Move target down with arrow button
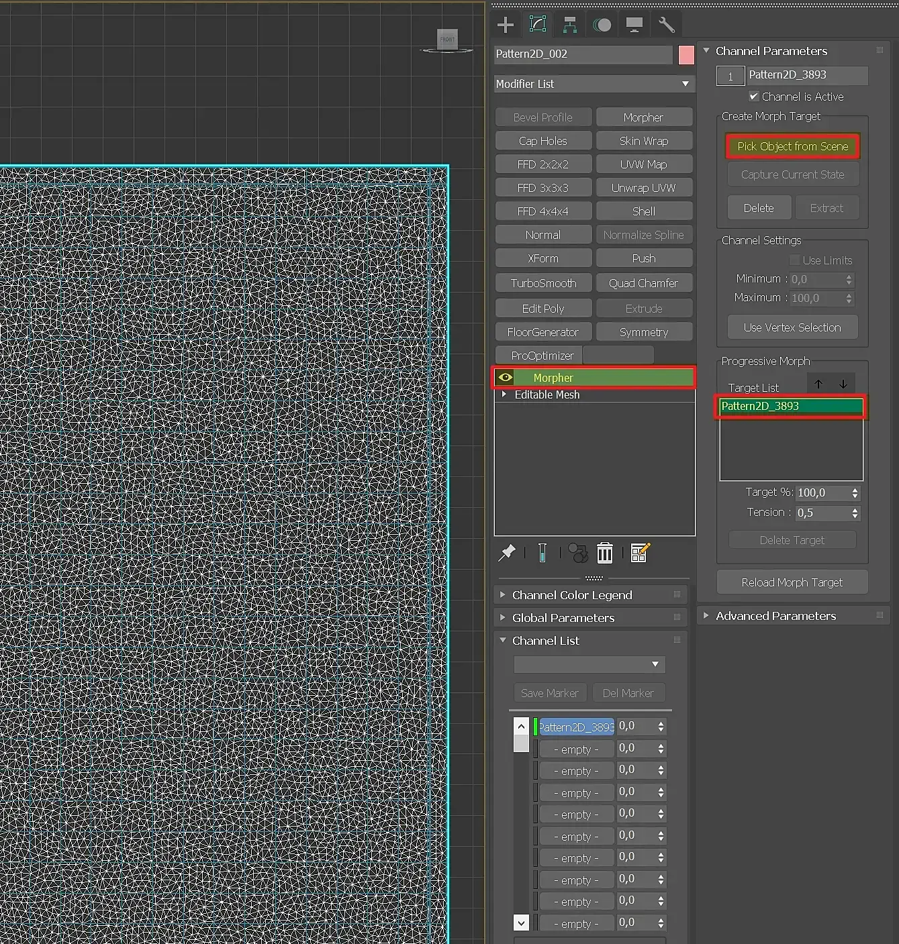Image resolution: width=899 pixels, height=944 pixels. pyautogui.click(x=843, y=384)
